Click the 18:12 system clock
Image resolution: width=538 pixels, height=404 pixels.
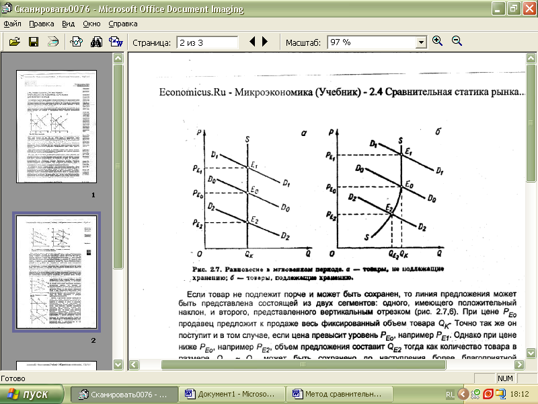519,394
